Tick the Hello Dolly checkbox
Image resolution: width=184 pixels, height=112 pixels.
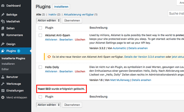tap(40, 67)
